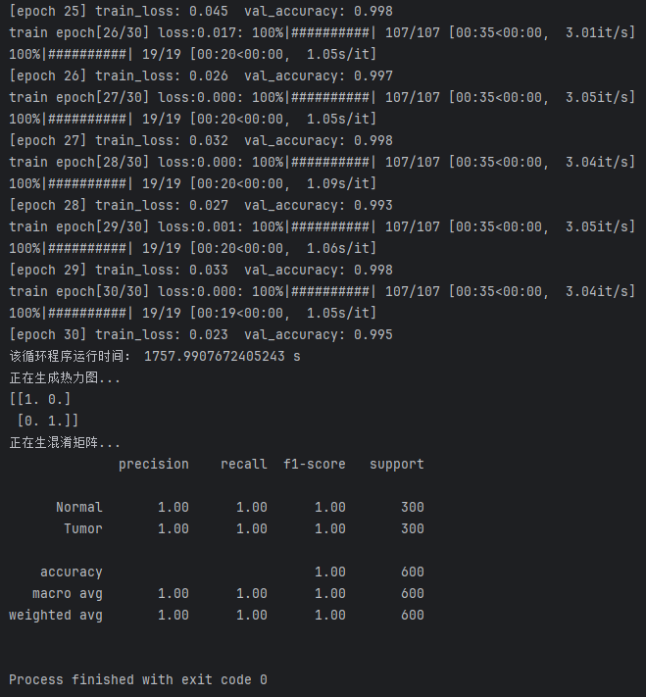The image size is (646, 697).
Task: Click the loop runtime 1757.99 seconds line
Action: tap(155, 356)
